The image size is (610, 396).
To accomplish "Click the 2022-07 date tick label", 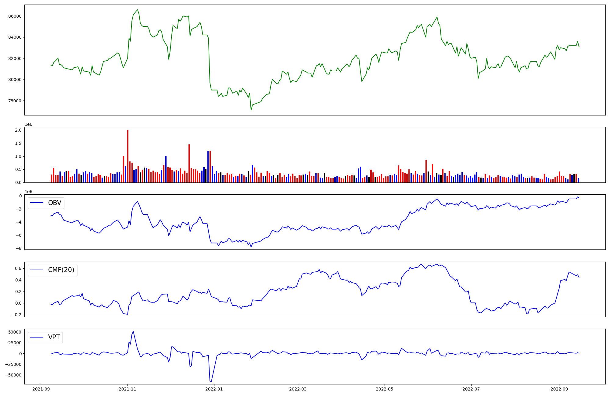I will [x=471, y=389].
